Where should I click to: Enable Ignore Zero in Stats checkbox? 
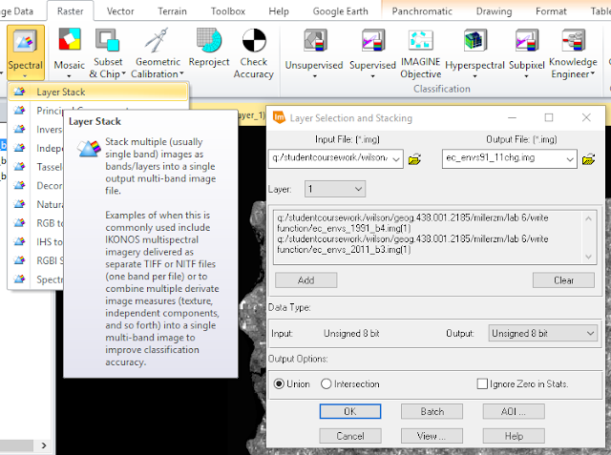[x=482, y=384]
